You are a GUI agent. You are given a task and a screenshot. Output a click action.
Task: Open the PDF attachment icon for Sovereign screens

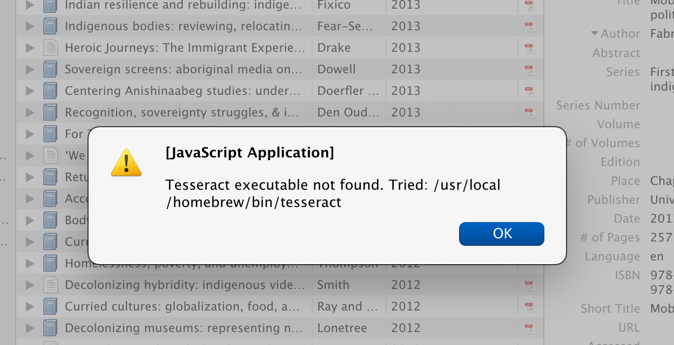[x=529, y=69]
